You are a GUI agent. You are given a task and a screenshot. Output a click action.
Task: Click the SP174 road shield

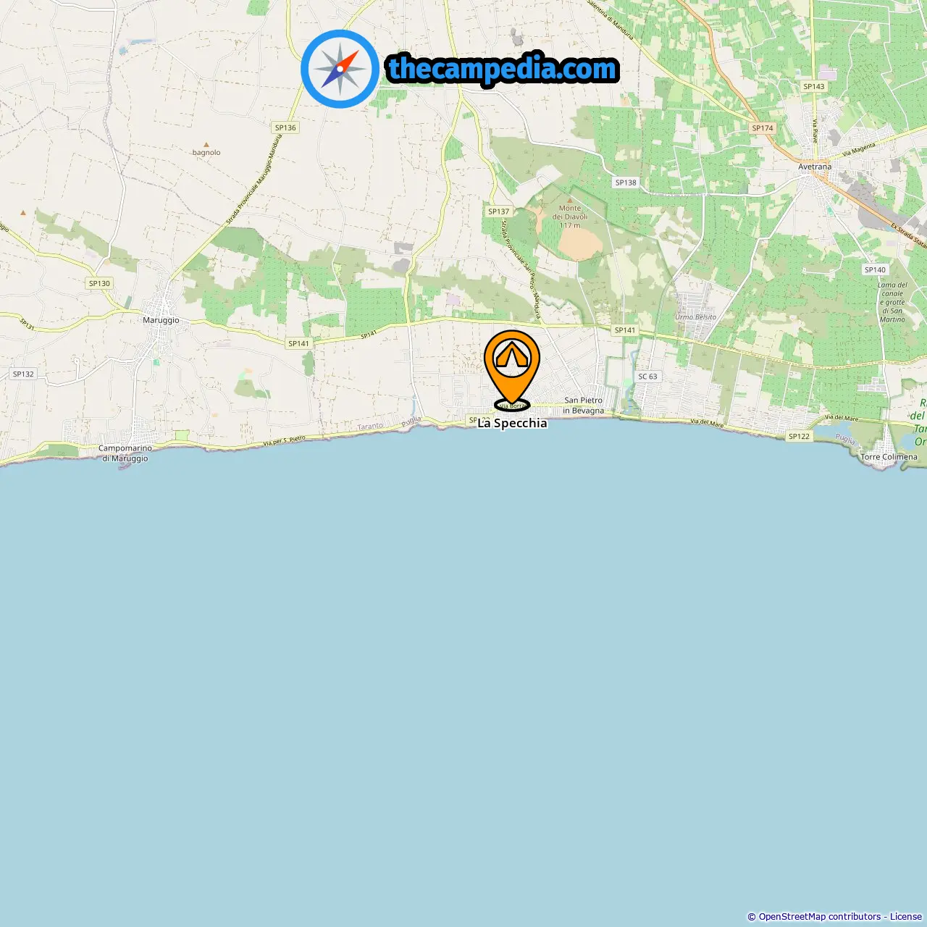[x=763, y=128]
